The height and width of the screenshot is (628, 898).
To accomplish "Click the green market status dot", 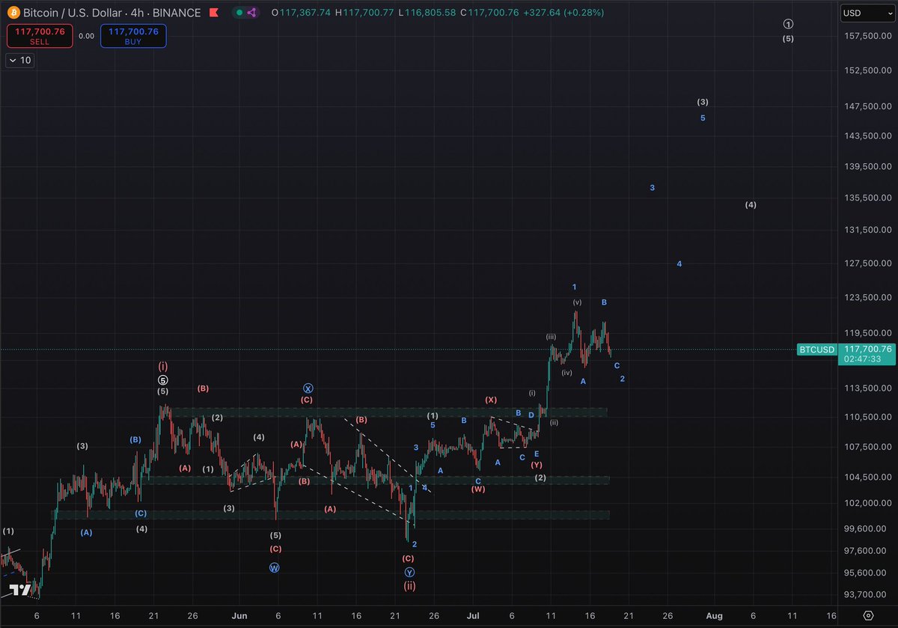I will tap(238, 13).
